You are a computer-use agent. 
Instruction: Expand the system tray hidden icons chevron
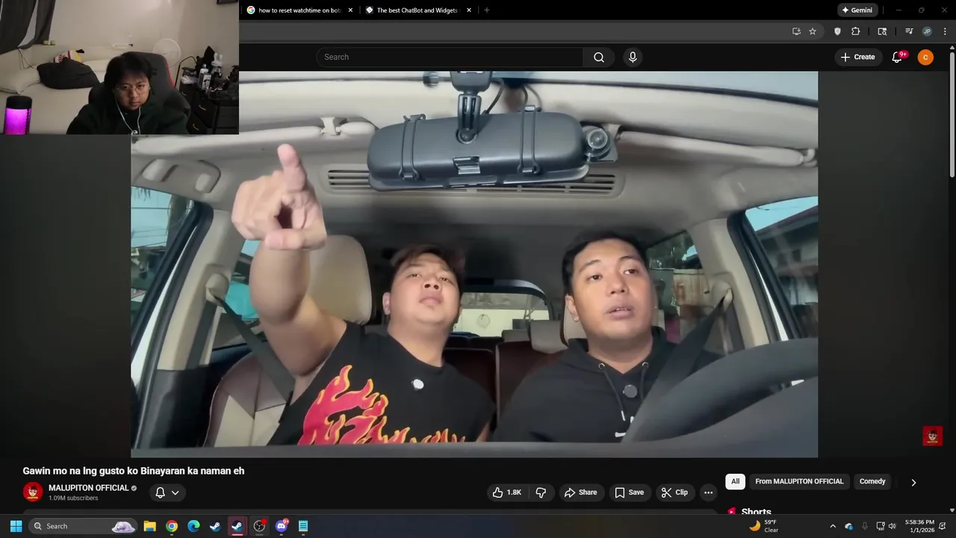point(833,526)
